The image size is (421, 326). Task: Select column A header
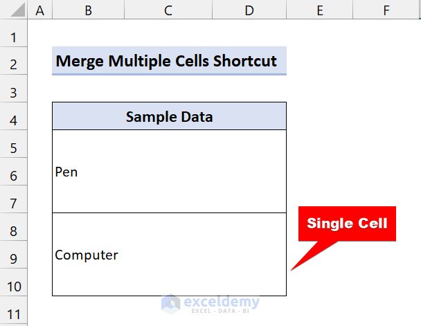pos(39,10)
